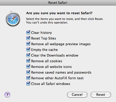
Task: Click the Cancel button
Action: coord(77,95)
